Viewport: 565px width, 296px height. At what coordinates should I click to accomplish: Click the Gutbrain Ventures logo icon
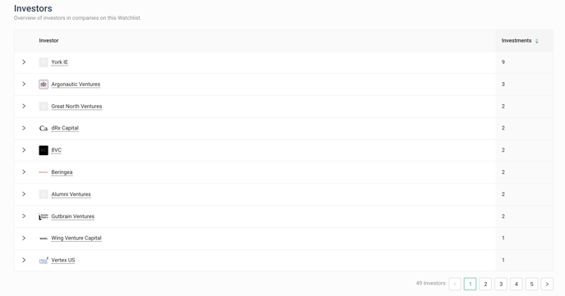(x=44, y=216)
